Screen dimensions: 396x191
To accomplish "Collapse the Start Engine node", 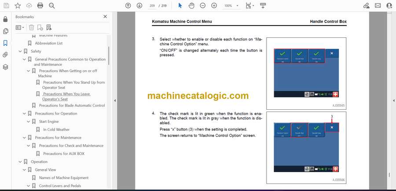I will click(x=28, y=122).
